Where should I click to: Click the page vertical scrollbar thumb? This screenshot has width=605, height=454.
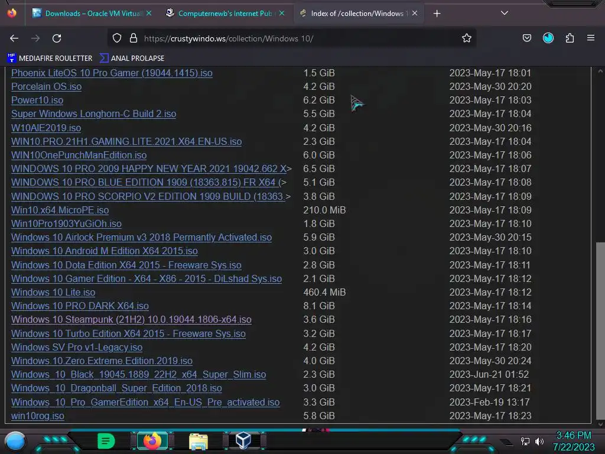pos(600,330)
